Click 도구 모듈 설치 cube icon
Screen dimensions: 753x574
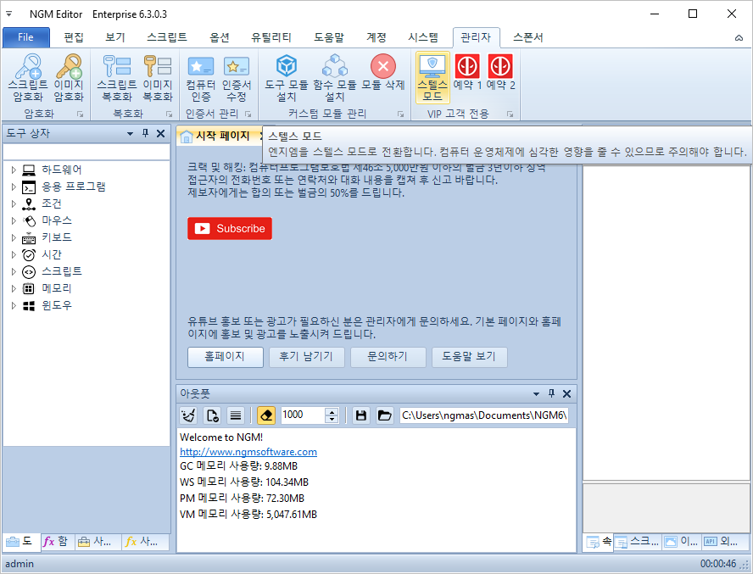287,66
